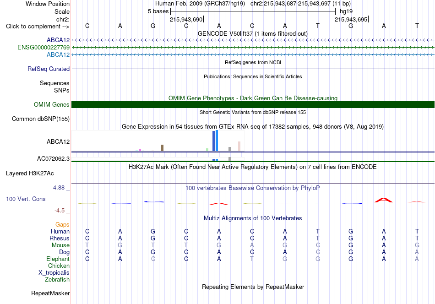Click the Zebrafish alignment row label
The image size is (435, 304).
(x=57, y=280)
